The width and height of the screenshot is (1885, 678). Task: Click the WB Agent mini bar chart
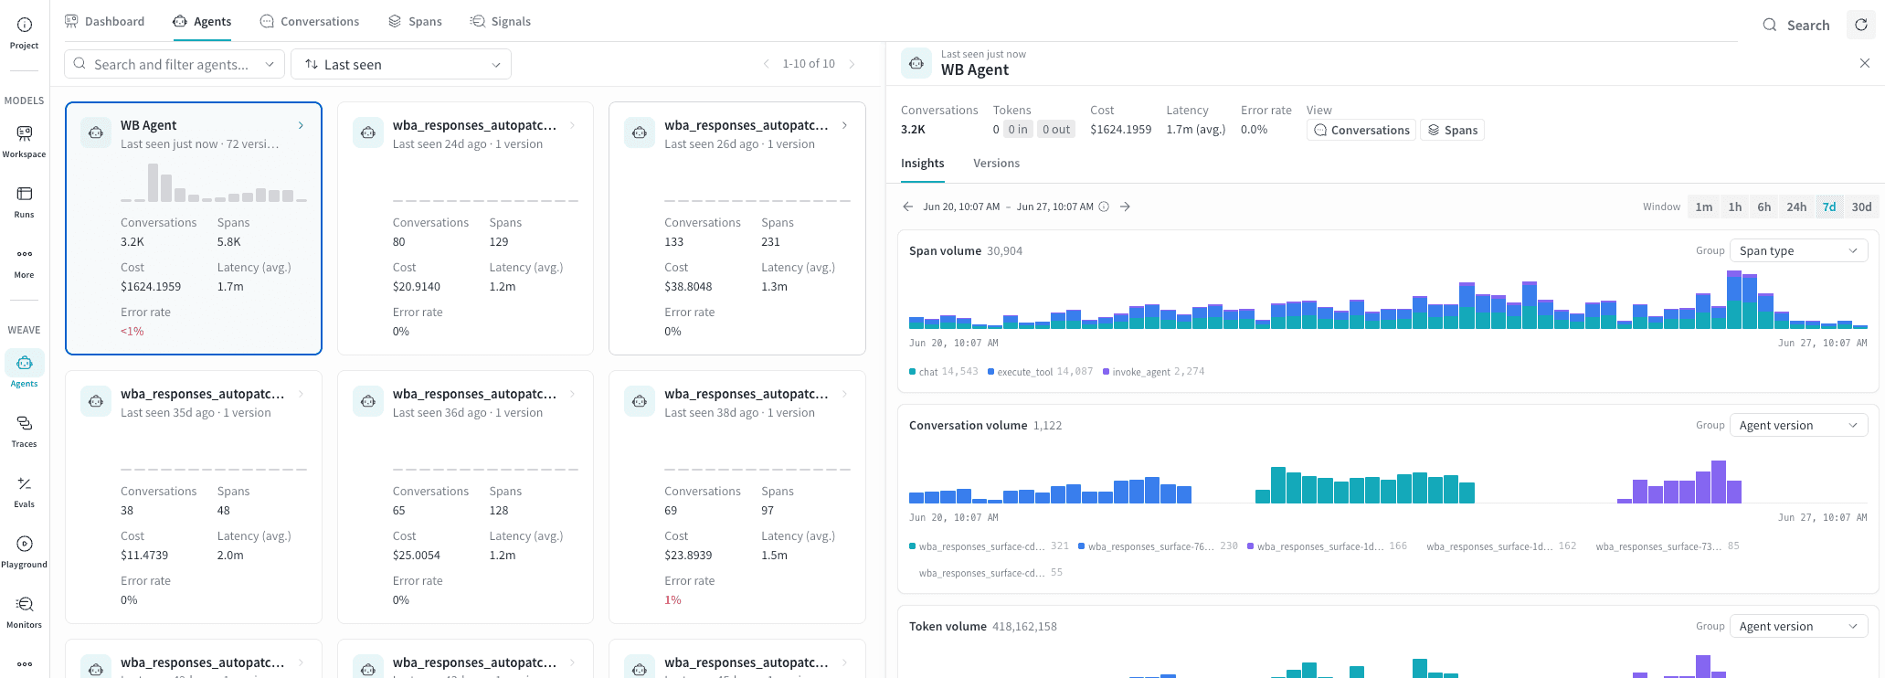214,183
